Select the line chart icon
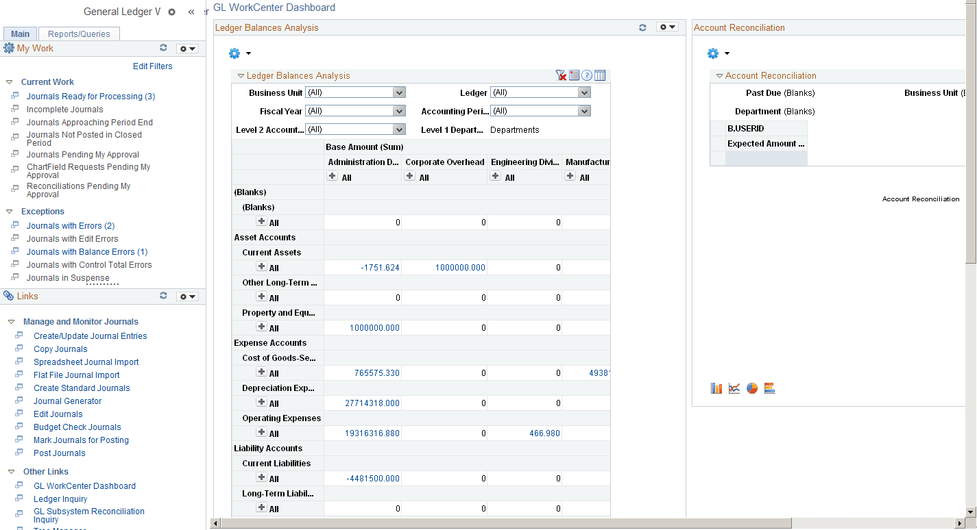 tap(734, 388)
